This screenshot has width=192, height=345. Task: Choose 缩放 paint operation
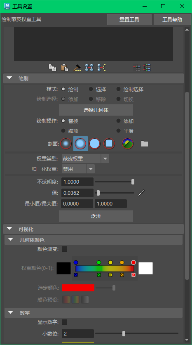coord(63,131)
